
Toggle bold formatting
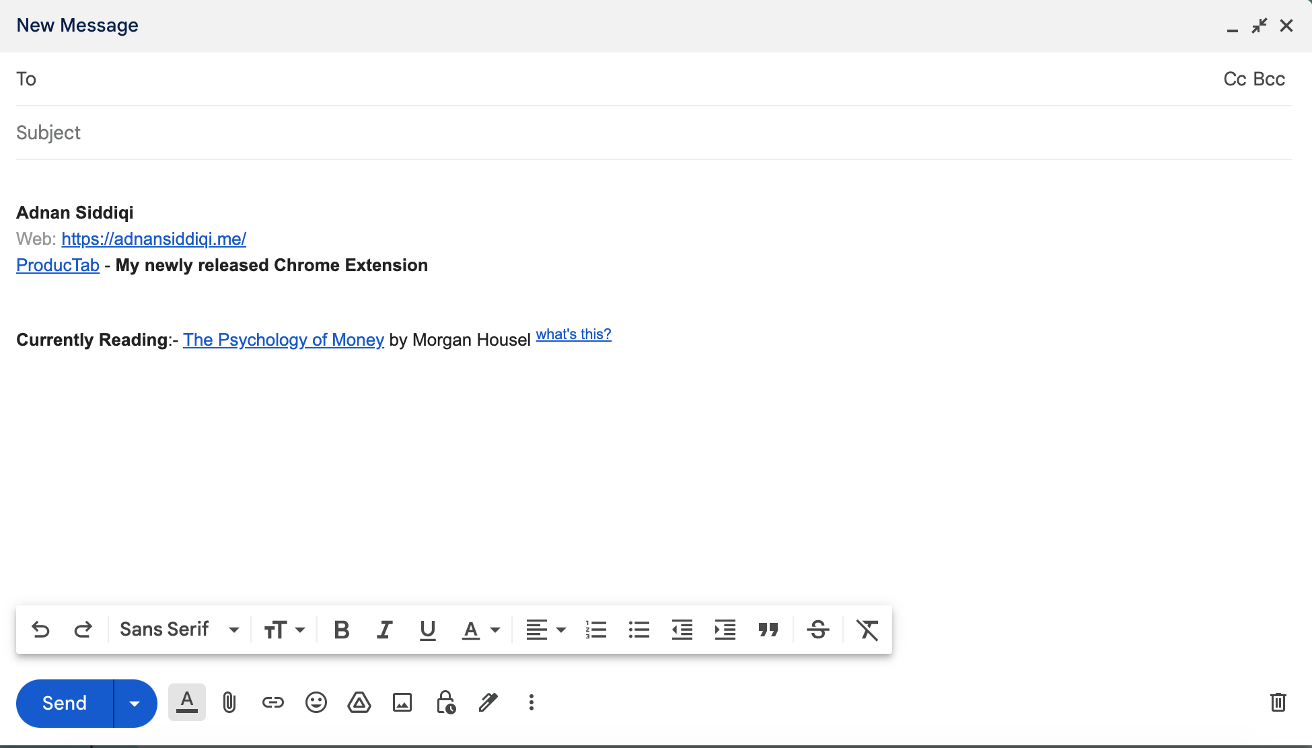click(x=341, y=630)
